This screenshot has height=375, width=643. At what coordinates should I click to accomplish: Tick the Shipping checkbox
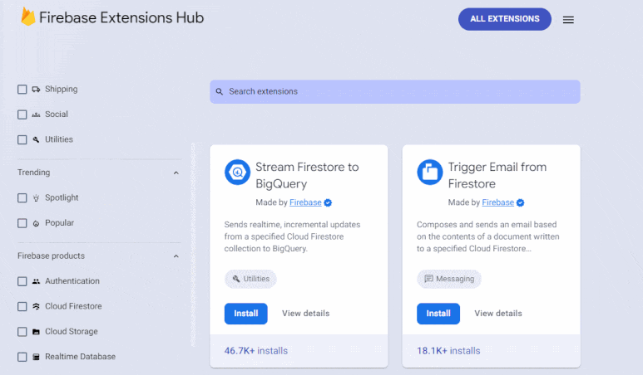point(22,89)
